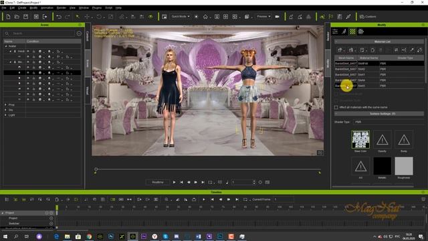Click the Realtime button in player bar
This screenshot has width=428, height=241.
pos(158,182)
